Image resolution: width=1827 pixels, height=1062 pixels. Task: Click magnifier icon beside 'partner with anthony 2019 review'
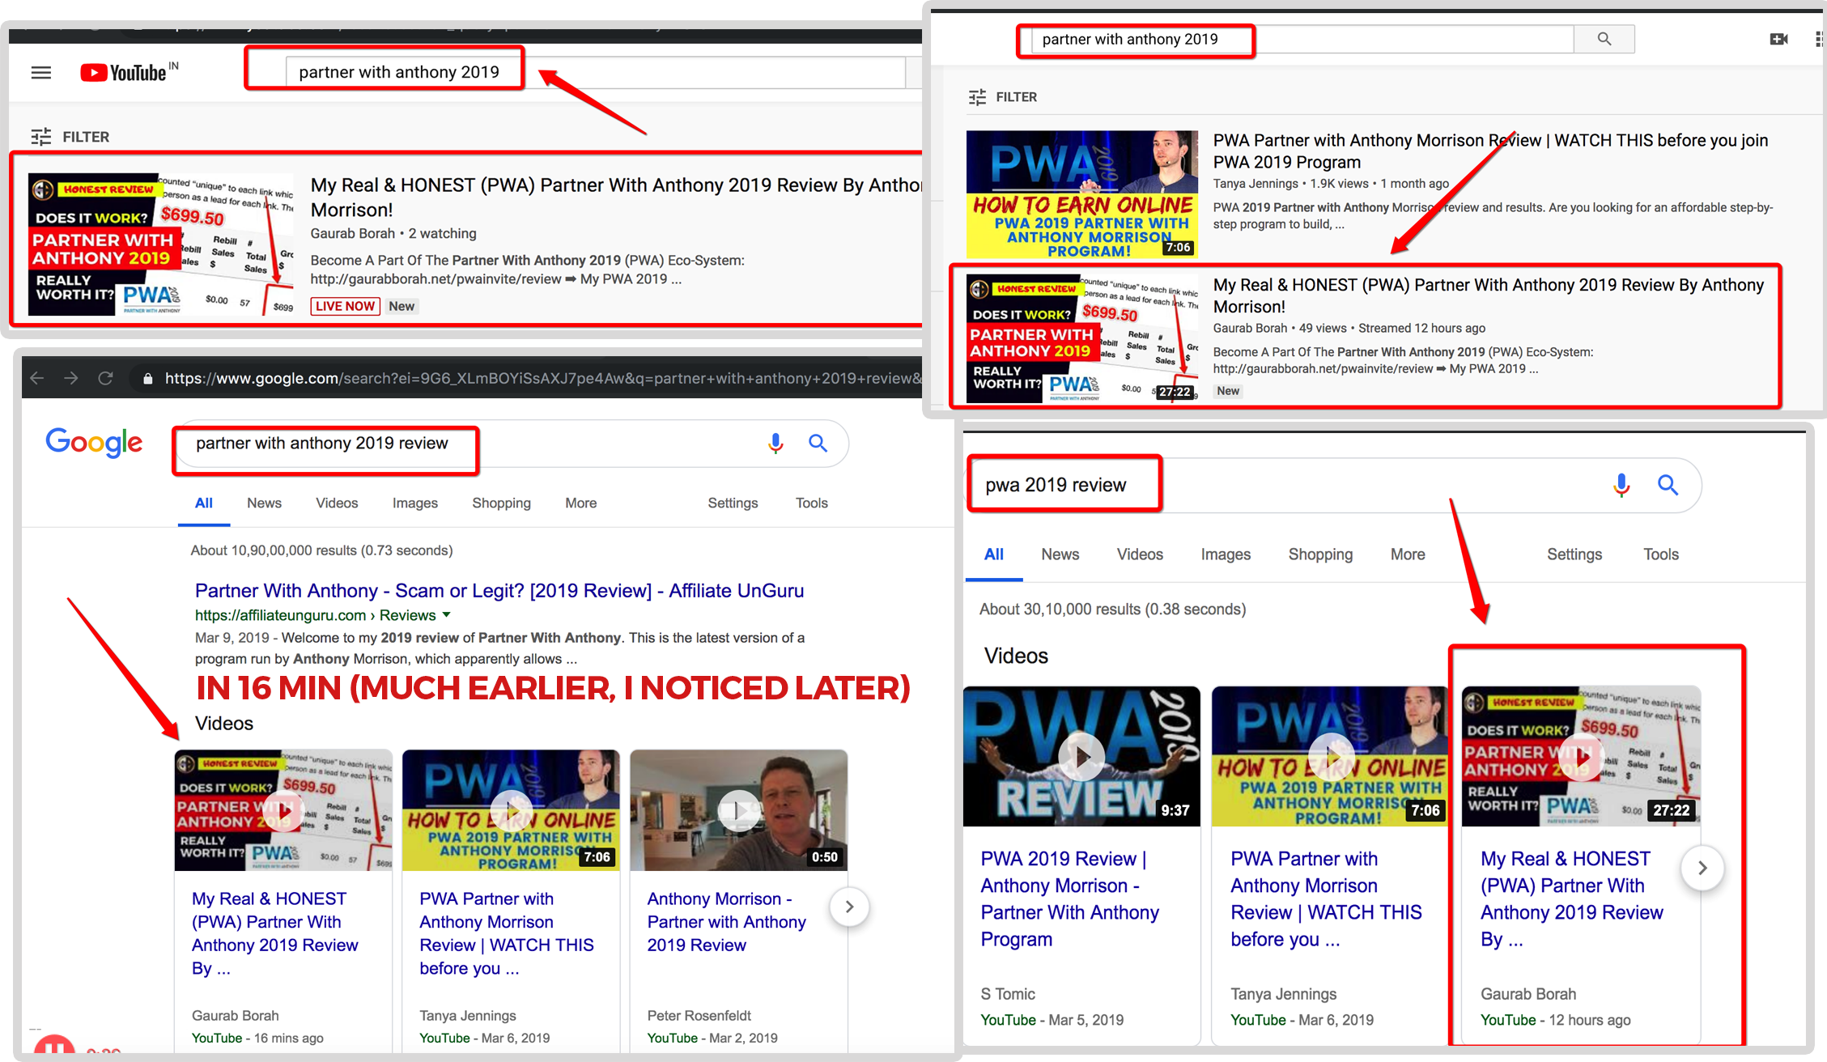coord(818,443)
